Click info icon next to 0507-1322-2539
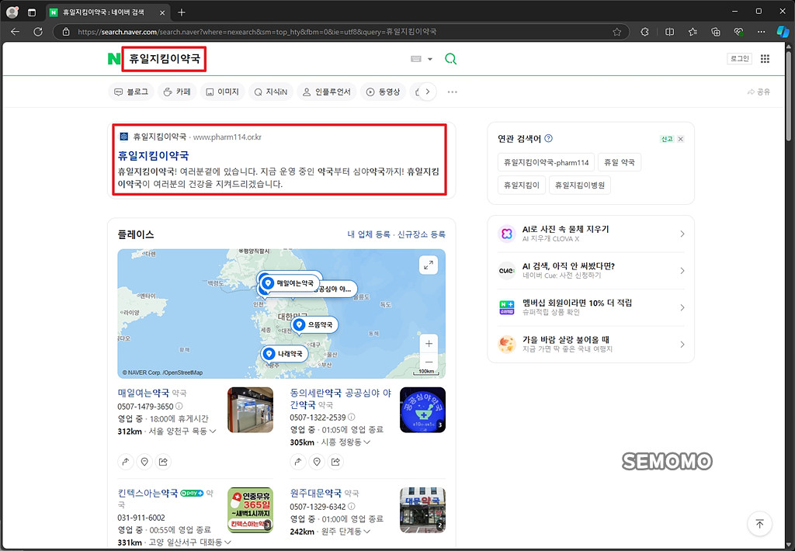The height and width of the screenshot is (551, 795). pyautogui.click(x=352, y=418)
